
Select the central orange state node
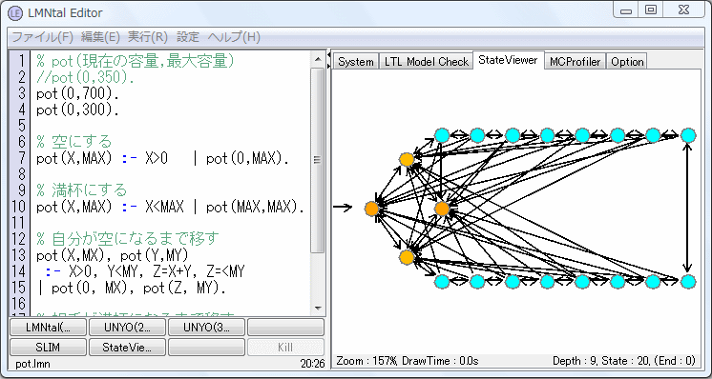pyautogui.click(x=442, y=209)
